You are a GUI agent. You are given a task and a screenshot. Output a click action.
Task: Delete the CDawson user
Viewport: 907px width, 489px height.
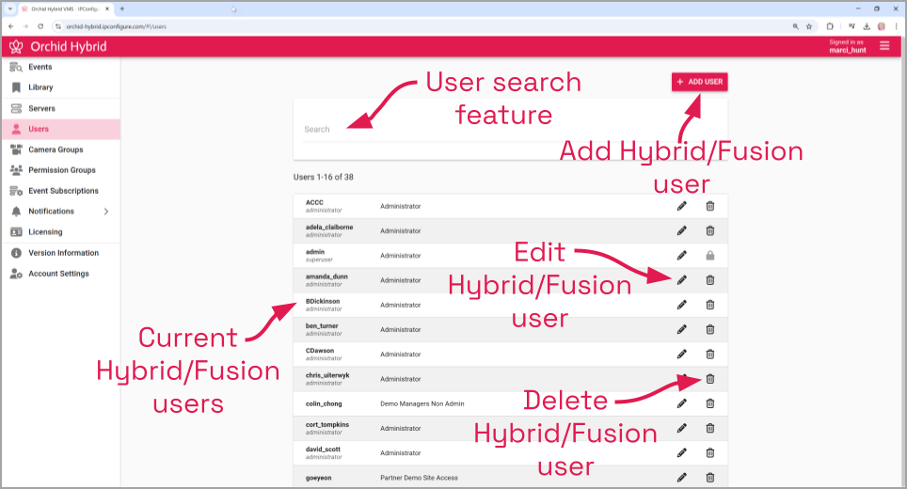click(710, 355)
